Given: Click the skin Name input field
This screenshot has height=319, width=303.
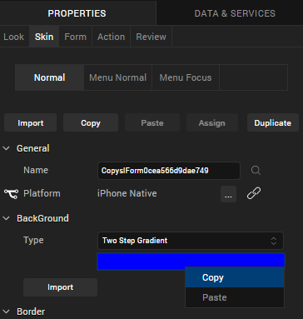Looking at the screenshot, I should tap(169, 171).
